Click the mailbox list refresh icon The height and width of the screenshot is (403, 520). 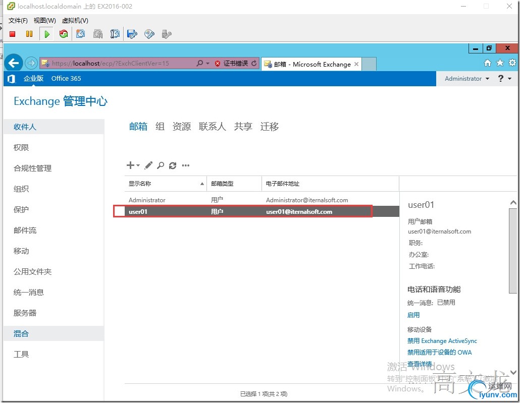coord(173,165)
